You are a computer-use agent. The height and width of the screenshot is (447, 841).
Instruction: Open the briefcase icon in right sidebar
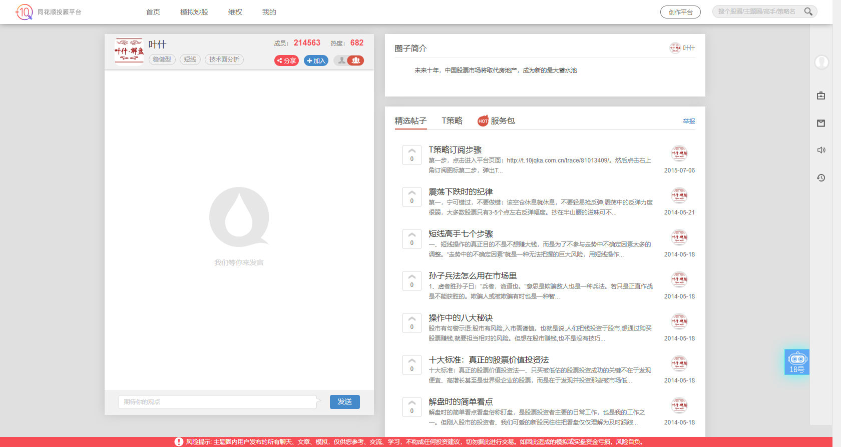point(821,95)
